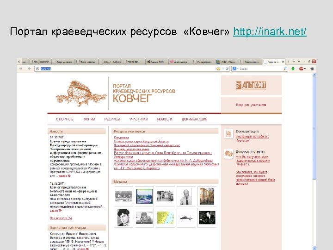Open ФОРУМ menu item
The height and width of the screenshot is (250, 333).
click(89, 119)
